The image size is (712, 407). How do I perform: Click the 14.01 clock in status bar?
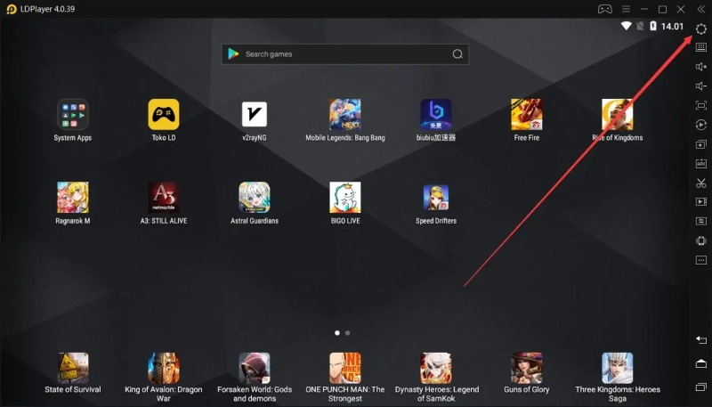(672, 27)
